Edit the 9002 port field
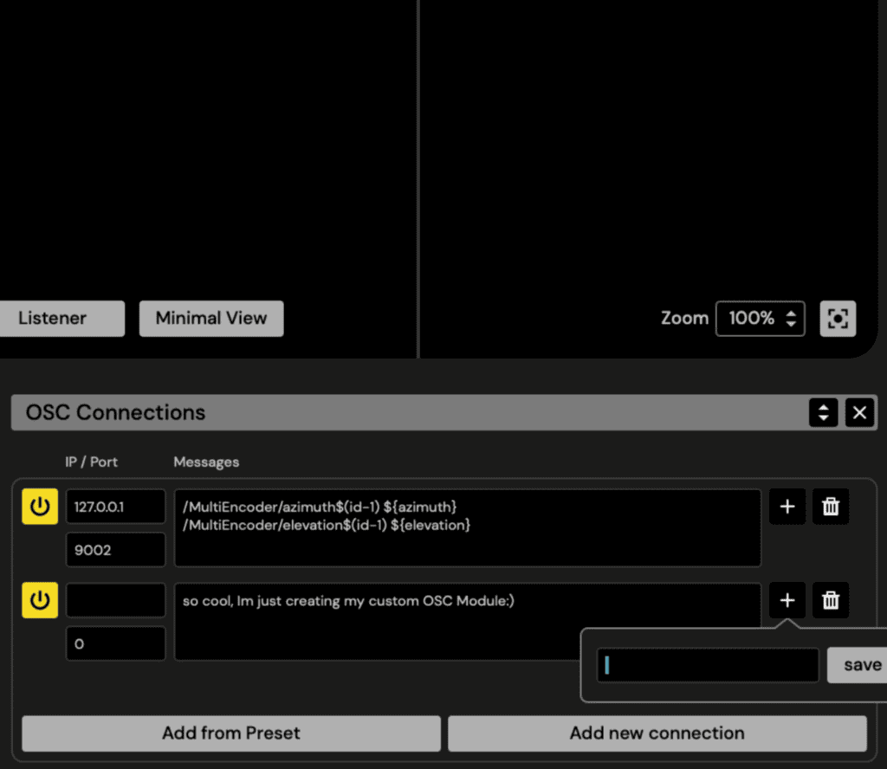Image resolution: width=887 pixels, height=769 pixels. click(116, 550)
